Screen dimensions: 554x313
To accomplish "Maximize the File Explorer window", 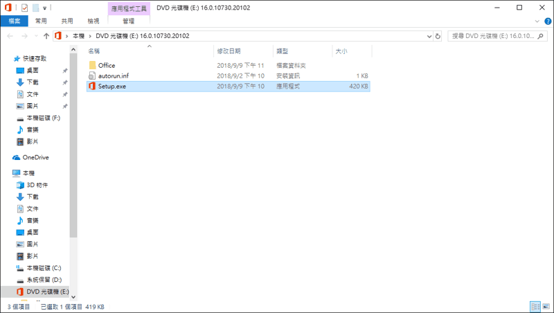I will click(519, 8).
